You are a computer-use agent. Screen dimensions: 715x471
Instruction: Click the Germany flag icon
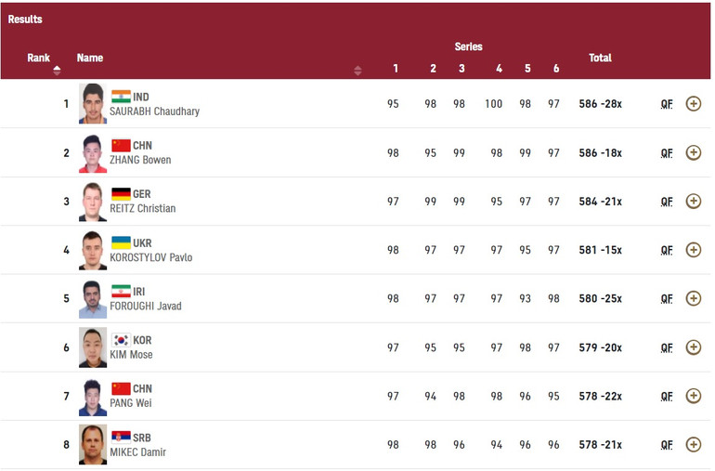coord(121,194)
